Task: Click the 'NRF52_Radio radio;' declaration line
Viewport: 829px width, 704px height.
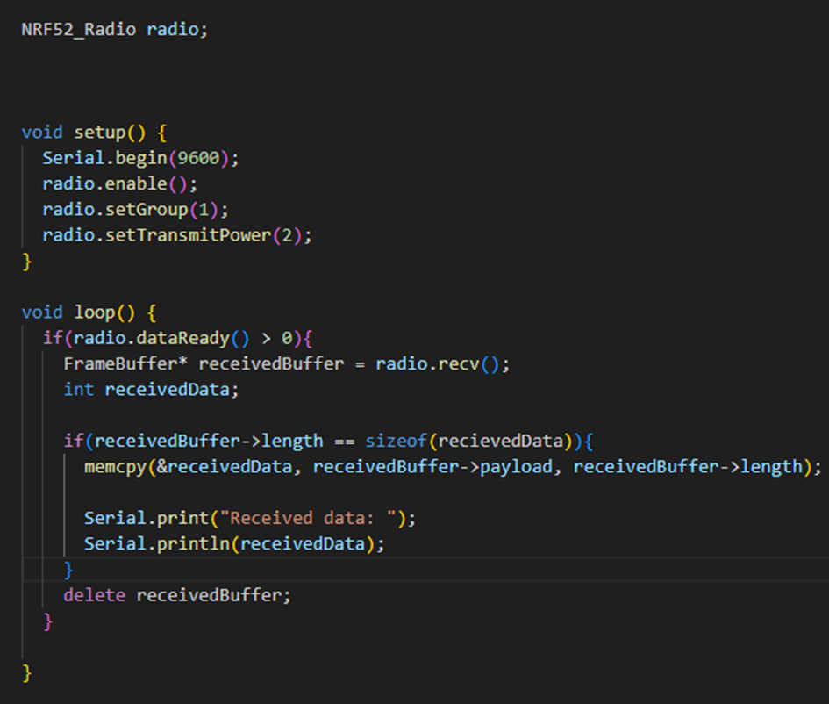Action: (115, 29)
